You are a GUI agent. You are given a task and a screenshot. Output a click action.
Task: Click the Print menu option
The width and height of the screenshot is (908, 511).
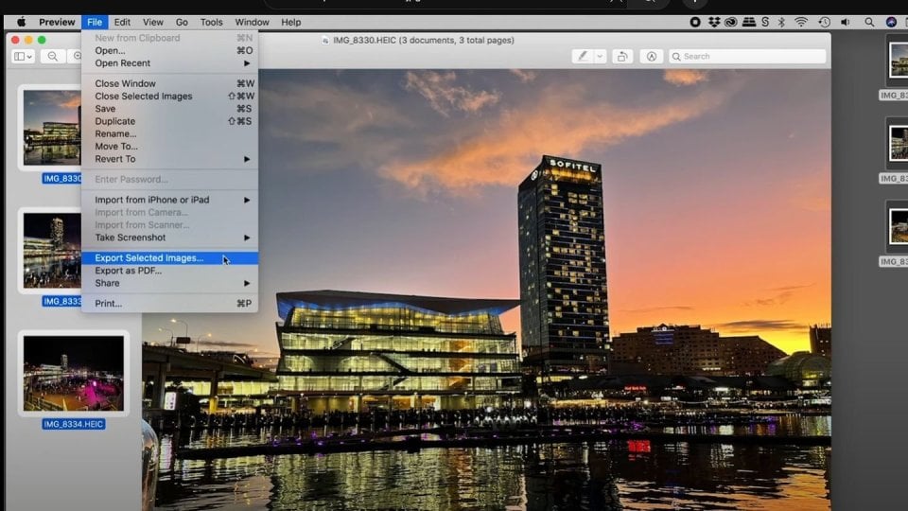(x=108, y=304)
